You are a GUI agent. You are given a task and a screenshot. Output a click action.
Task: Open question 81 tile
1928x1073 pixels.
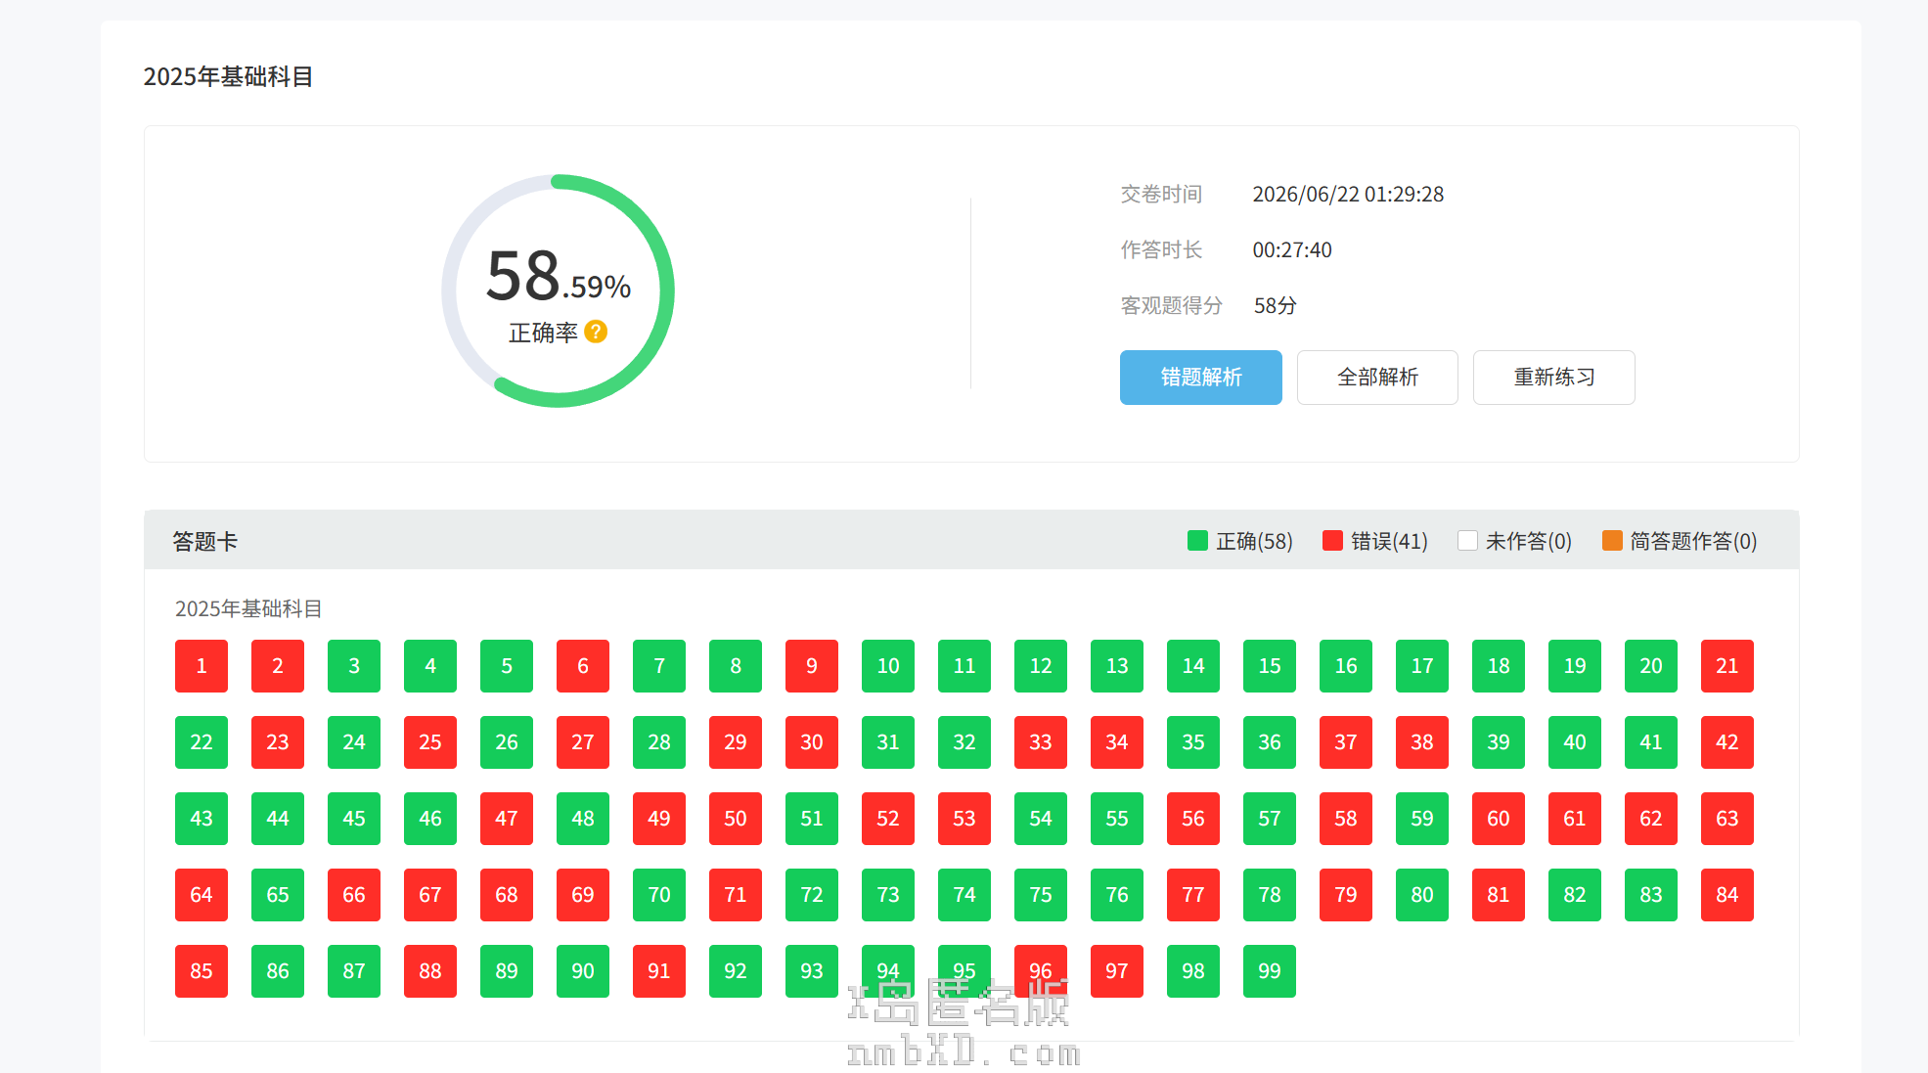(x=1499, y=895)
